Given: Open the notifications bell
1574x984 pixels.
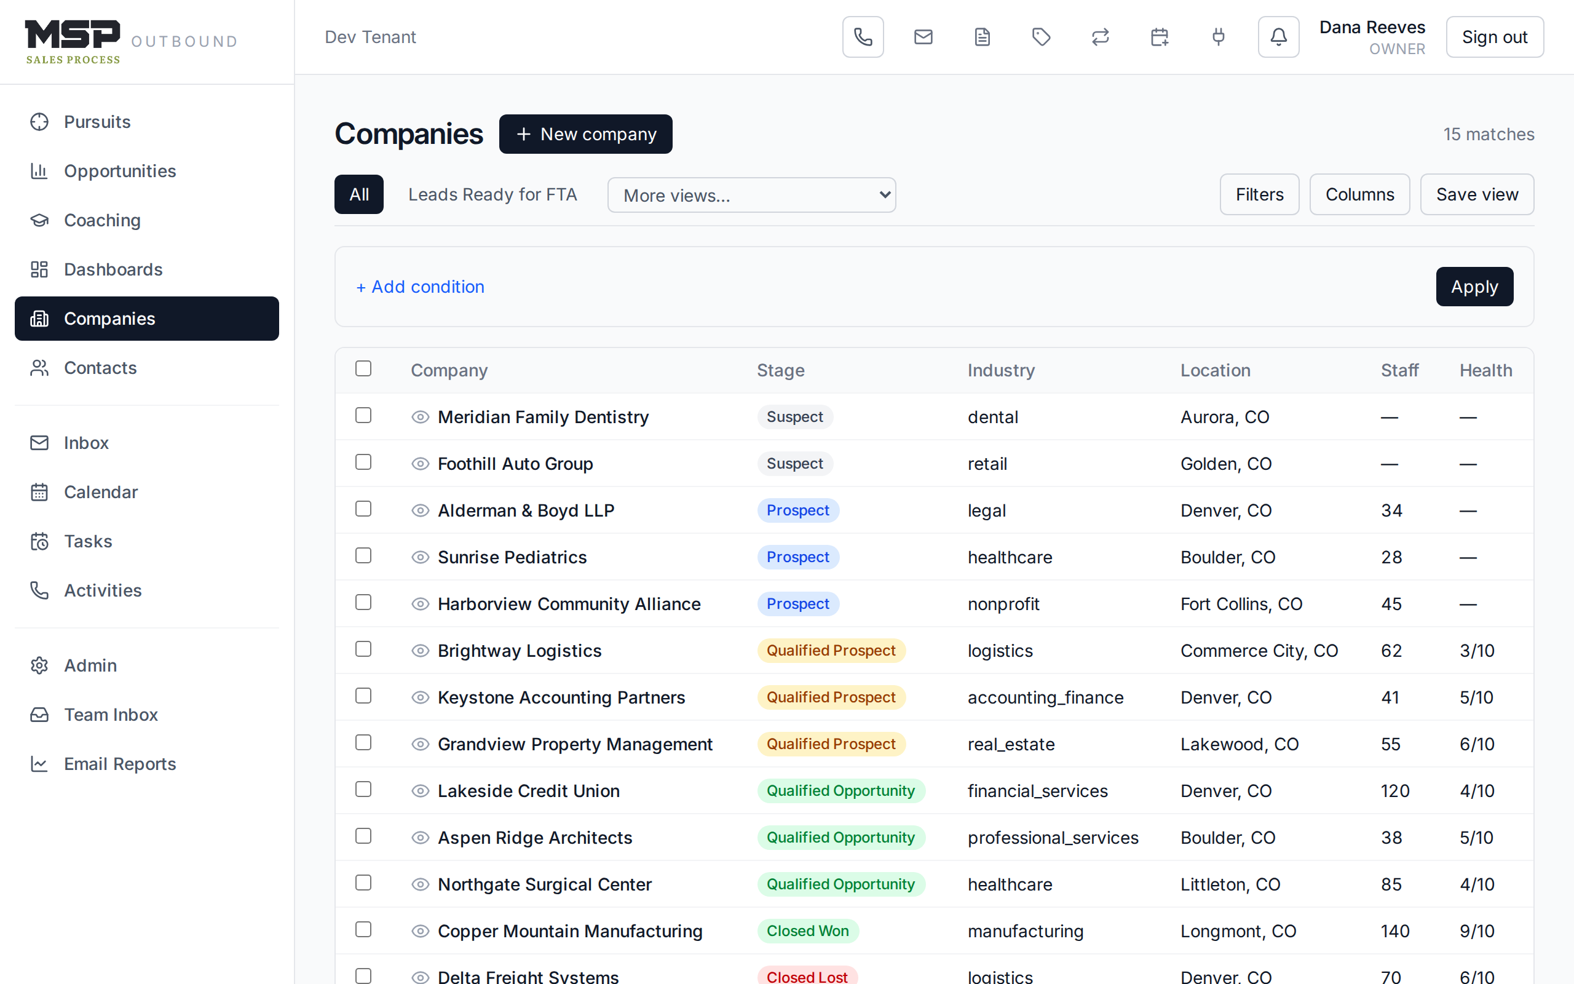Looking at the screenshot, I should point(1278,37).
